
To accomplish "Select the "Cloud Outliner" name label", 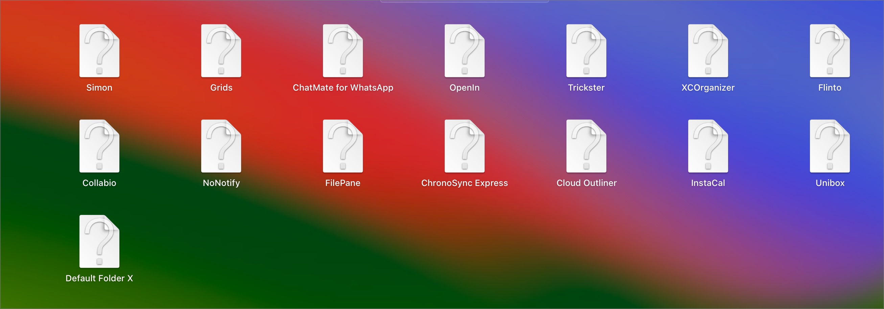I will (586, 183).
